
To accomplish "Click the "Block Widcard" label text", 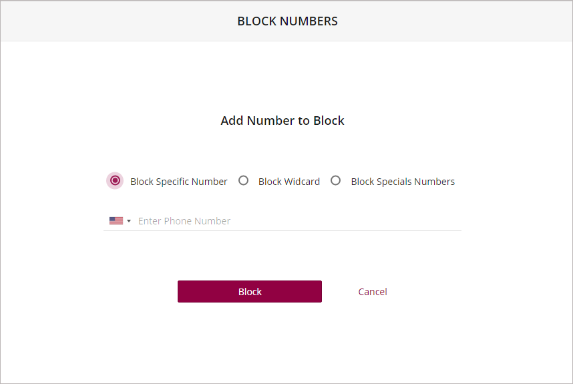I will pos(289,182).
